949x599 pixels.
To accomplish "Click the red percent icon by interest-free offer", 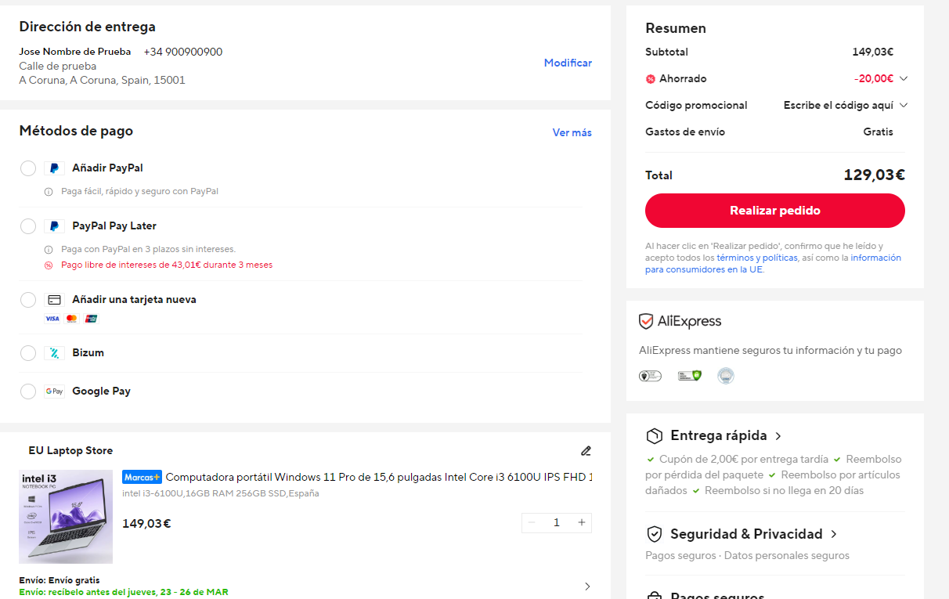I will [49, 265].
